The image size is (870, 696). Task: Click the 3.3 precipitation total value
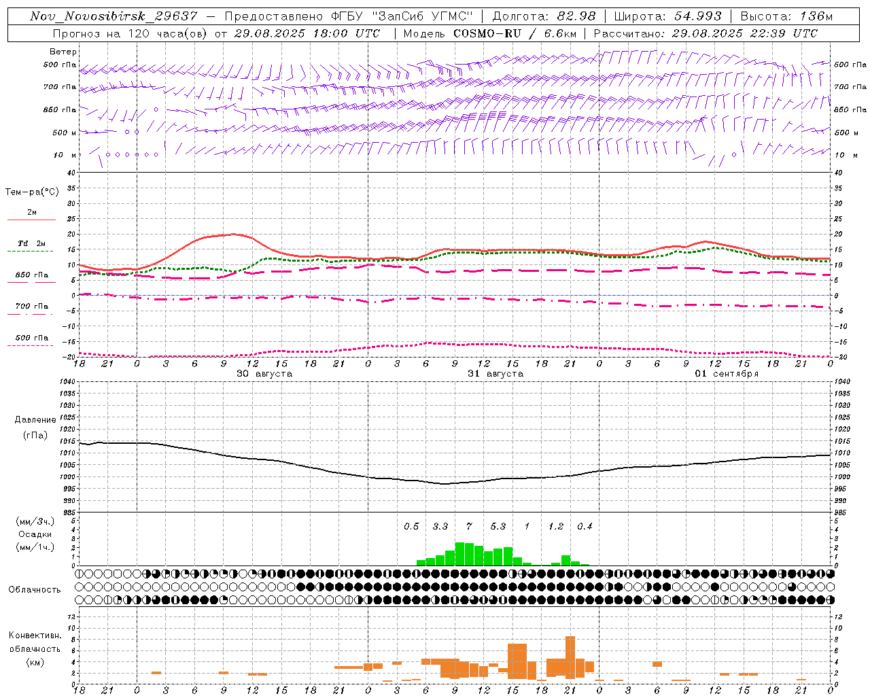(440, 526)
